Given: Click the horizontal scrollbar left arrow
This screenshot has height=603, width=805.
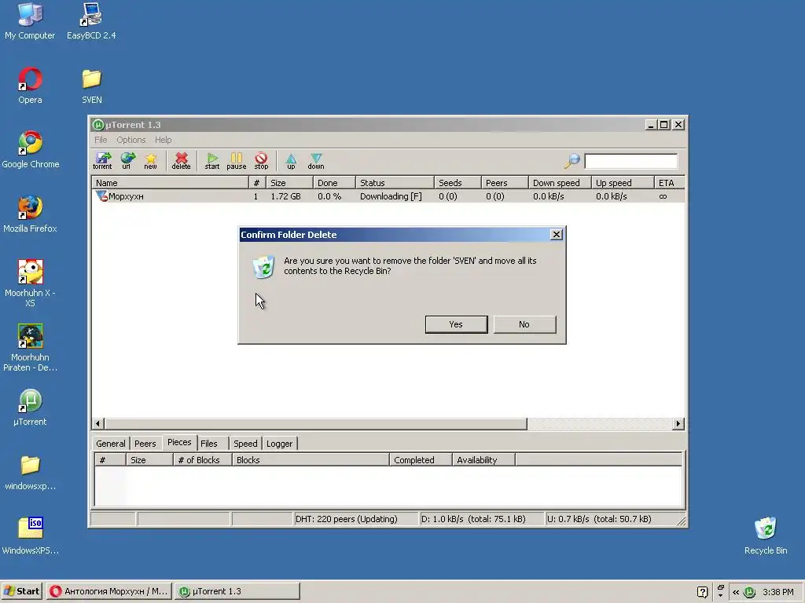Looking at the screenshot, I should [98, 423].
